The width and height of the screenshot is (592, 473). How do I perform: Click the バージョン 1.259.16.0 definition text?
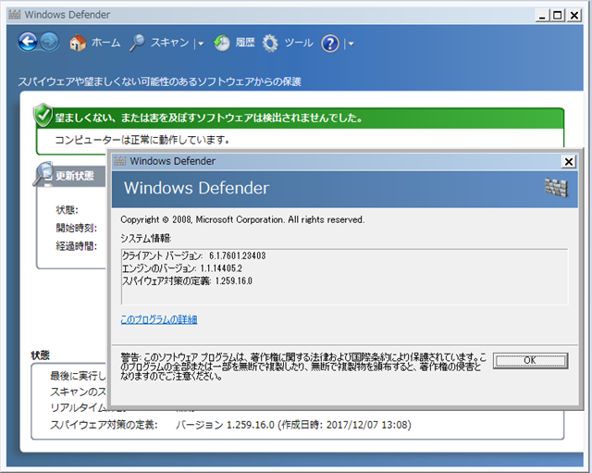pos(293,425)
